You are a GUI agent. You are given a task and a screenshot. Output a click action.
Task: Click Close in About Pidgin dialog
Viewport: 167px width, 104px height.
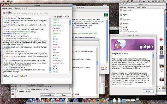tap(148, 91)
